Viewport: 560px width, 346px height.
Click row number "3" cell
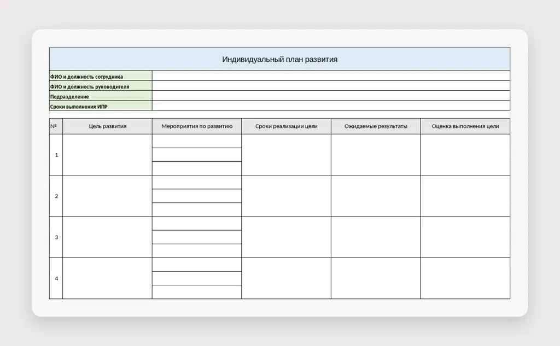pyautogui.click(x=56, y=237)
